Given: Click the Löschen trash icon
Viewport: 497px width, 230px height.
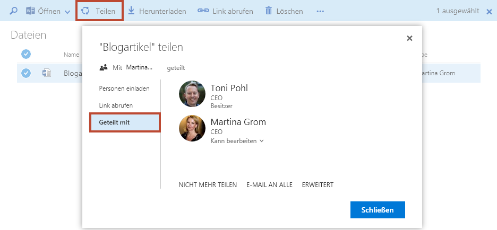Looking at the screenshot, I should pos(269,11).
